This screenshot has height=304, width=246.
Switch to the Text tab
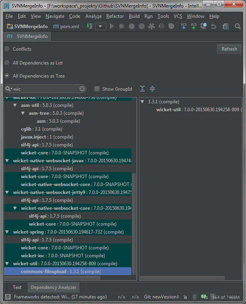click(17, 287)
